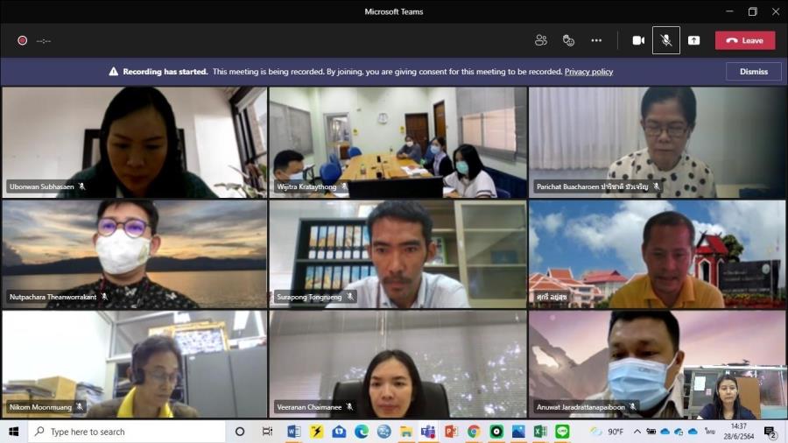
Task: Open the More actions ellipsis menu
Action: click(x=596, y=40)
